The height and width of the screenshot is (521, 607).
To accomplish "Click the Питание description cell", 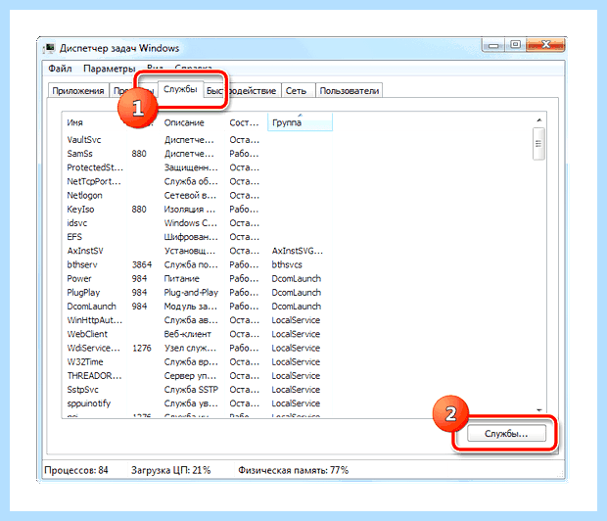I will pyautogui.click(x=181, y=278).
